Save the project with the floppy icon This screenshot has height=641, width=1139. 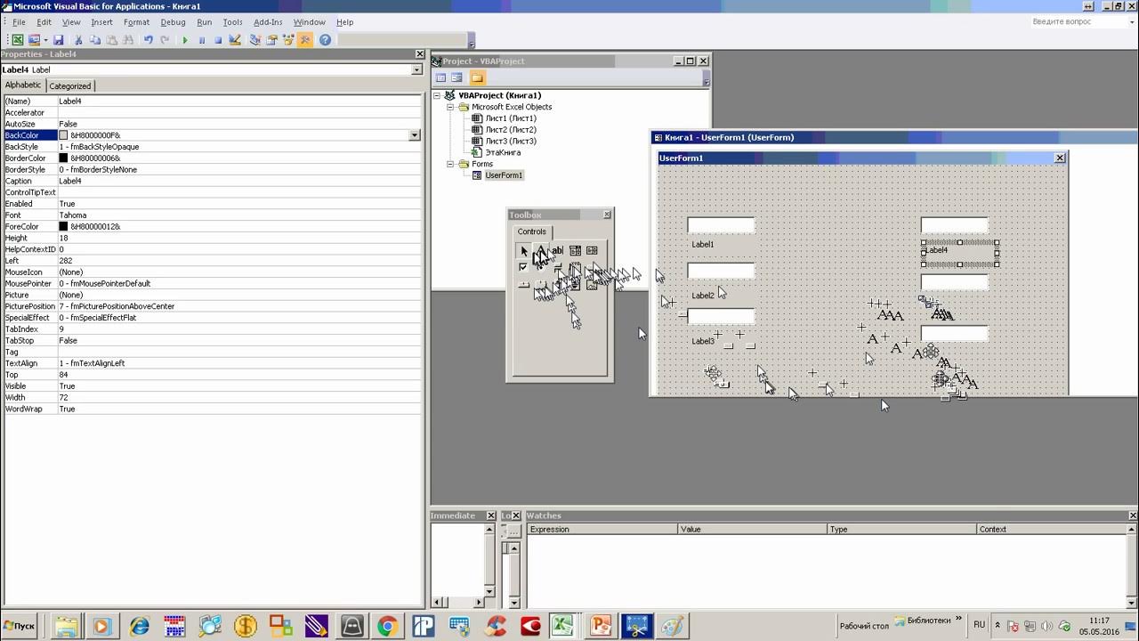tap(58, 40)
